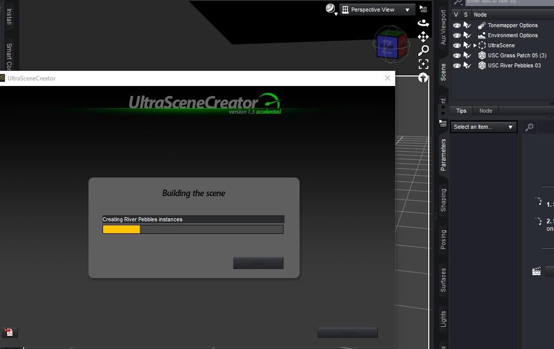This screenshot has width=554, height=349.
Task: Switch to the Tips tab
Action: click(x=461, y=111)
